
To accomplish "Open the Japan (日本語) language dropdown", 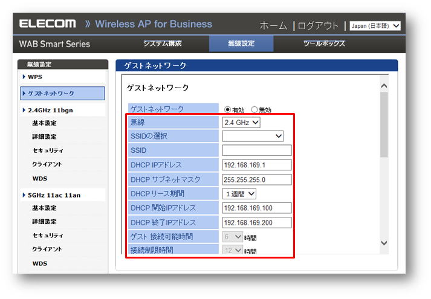I will click(375, 26).
